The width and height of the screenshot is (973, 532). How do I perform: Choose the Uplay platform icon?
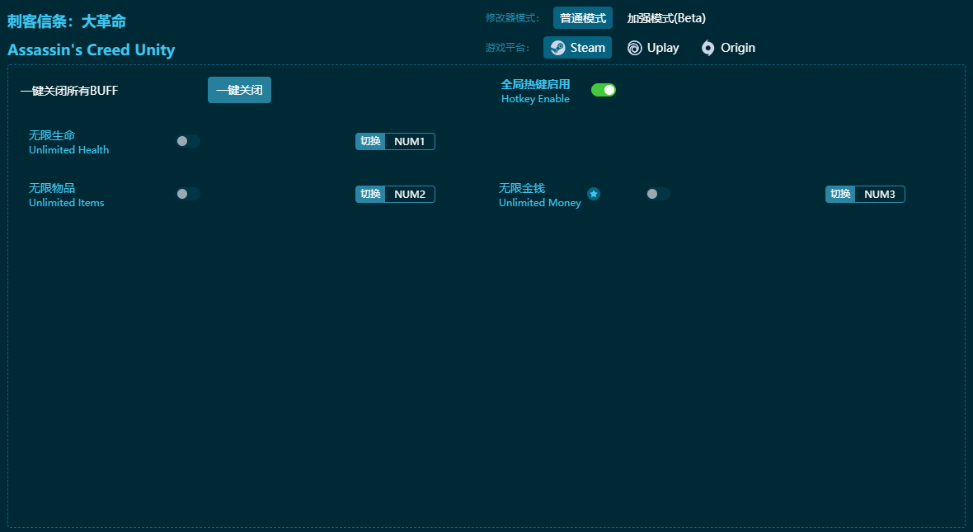[x=634, y=48]
